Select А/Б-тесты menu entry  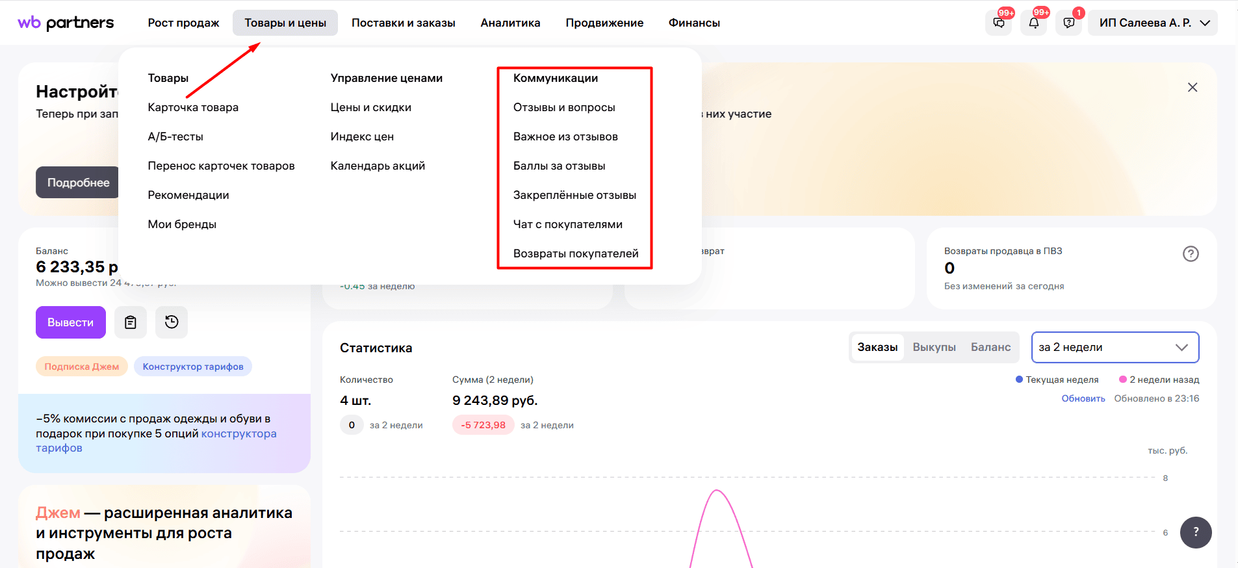(x=175, y=136)
